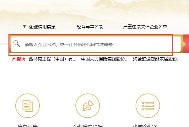189x127 pixels.
Task: Click the 热搜榜 label
Action: pos(19,59)
